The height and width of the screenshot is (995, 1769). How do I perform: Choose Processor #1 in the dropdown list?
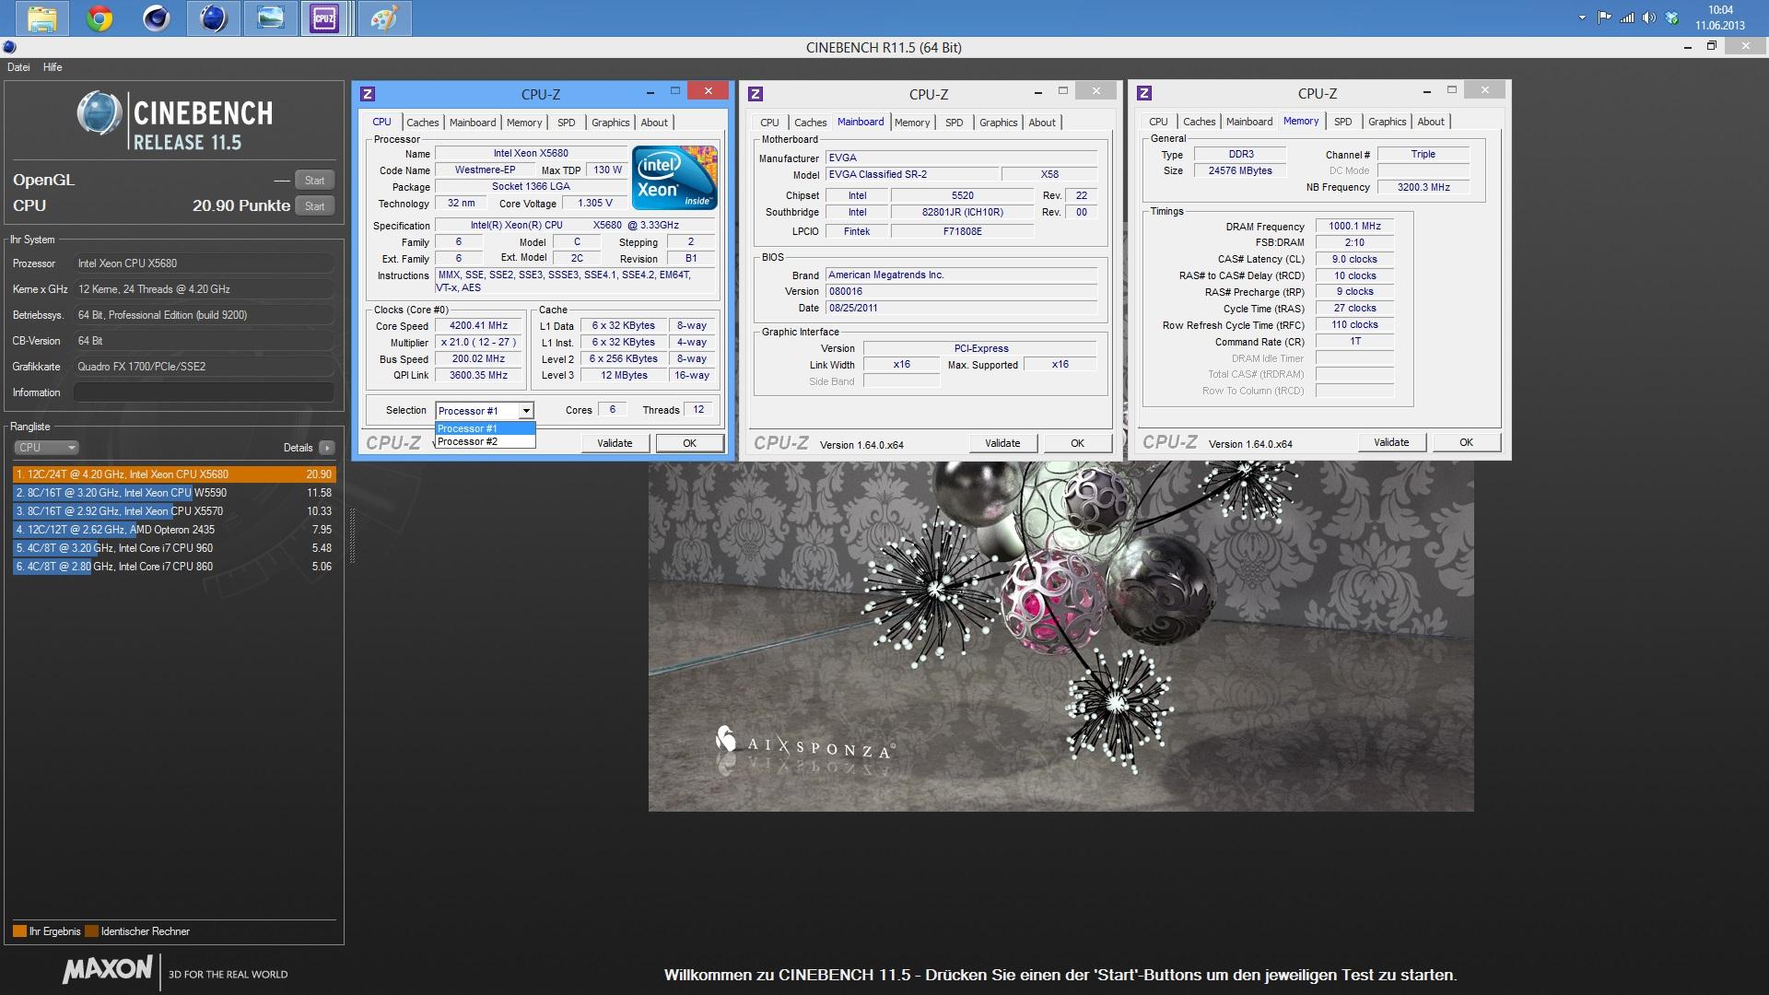point(485,428)
